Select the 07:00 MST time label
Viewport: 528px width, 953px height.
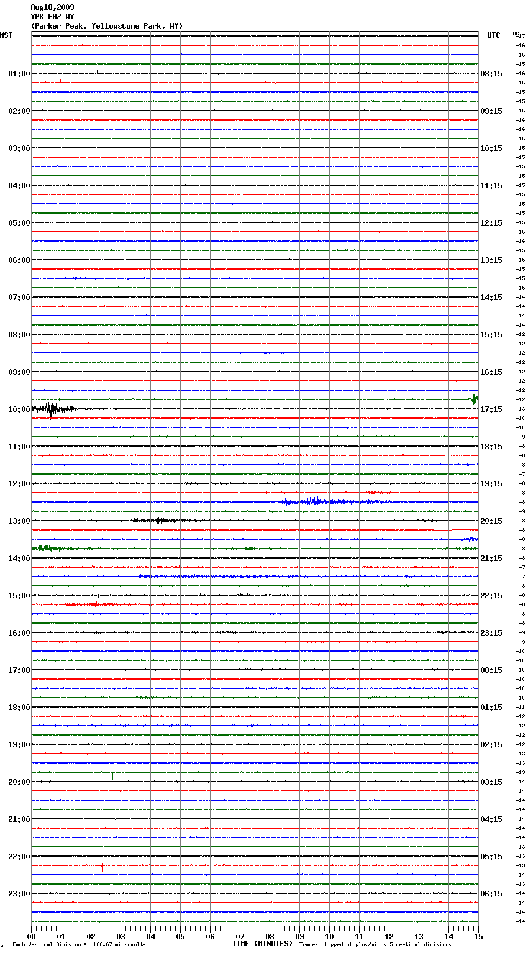(x=19, y=298)
